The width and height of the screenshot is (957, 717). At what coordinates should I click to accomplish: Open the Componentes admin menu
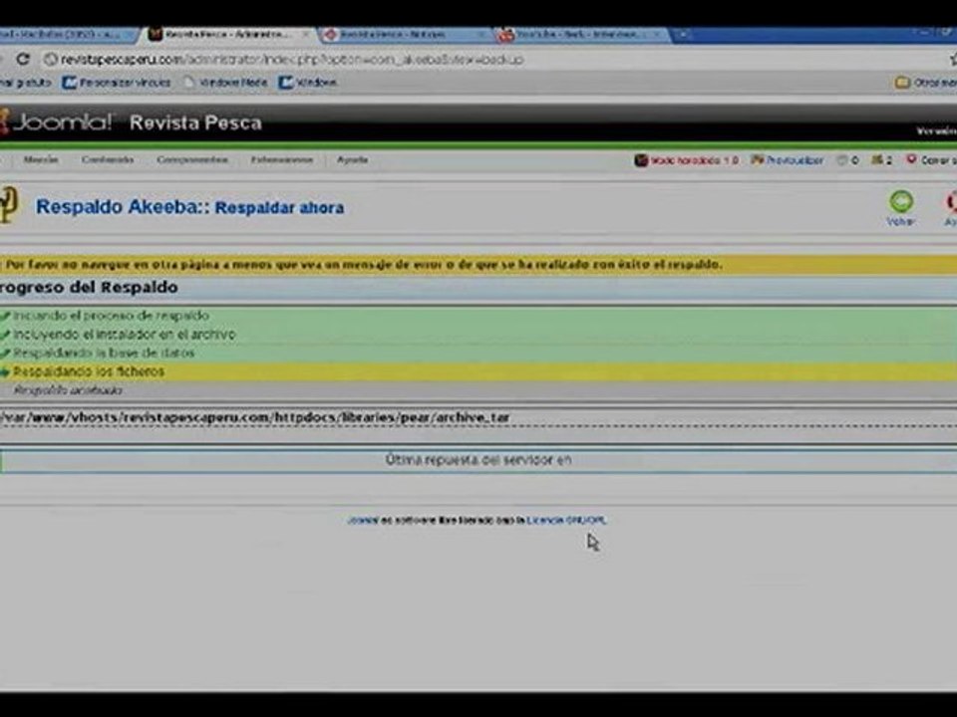(192, 159)
